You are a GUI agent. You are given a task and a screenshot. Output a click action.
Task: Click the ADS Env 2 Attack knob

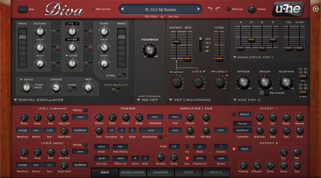coord(243,82)
